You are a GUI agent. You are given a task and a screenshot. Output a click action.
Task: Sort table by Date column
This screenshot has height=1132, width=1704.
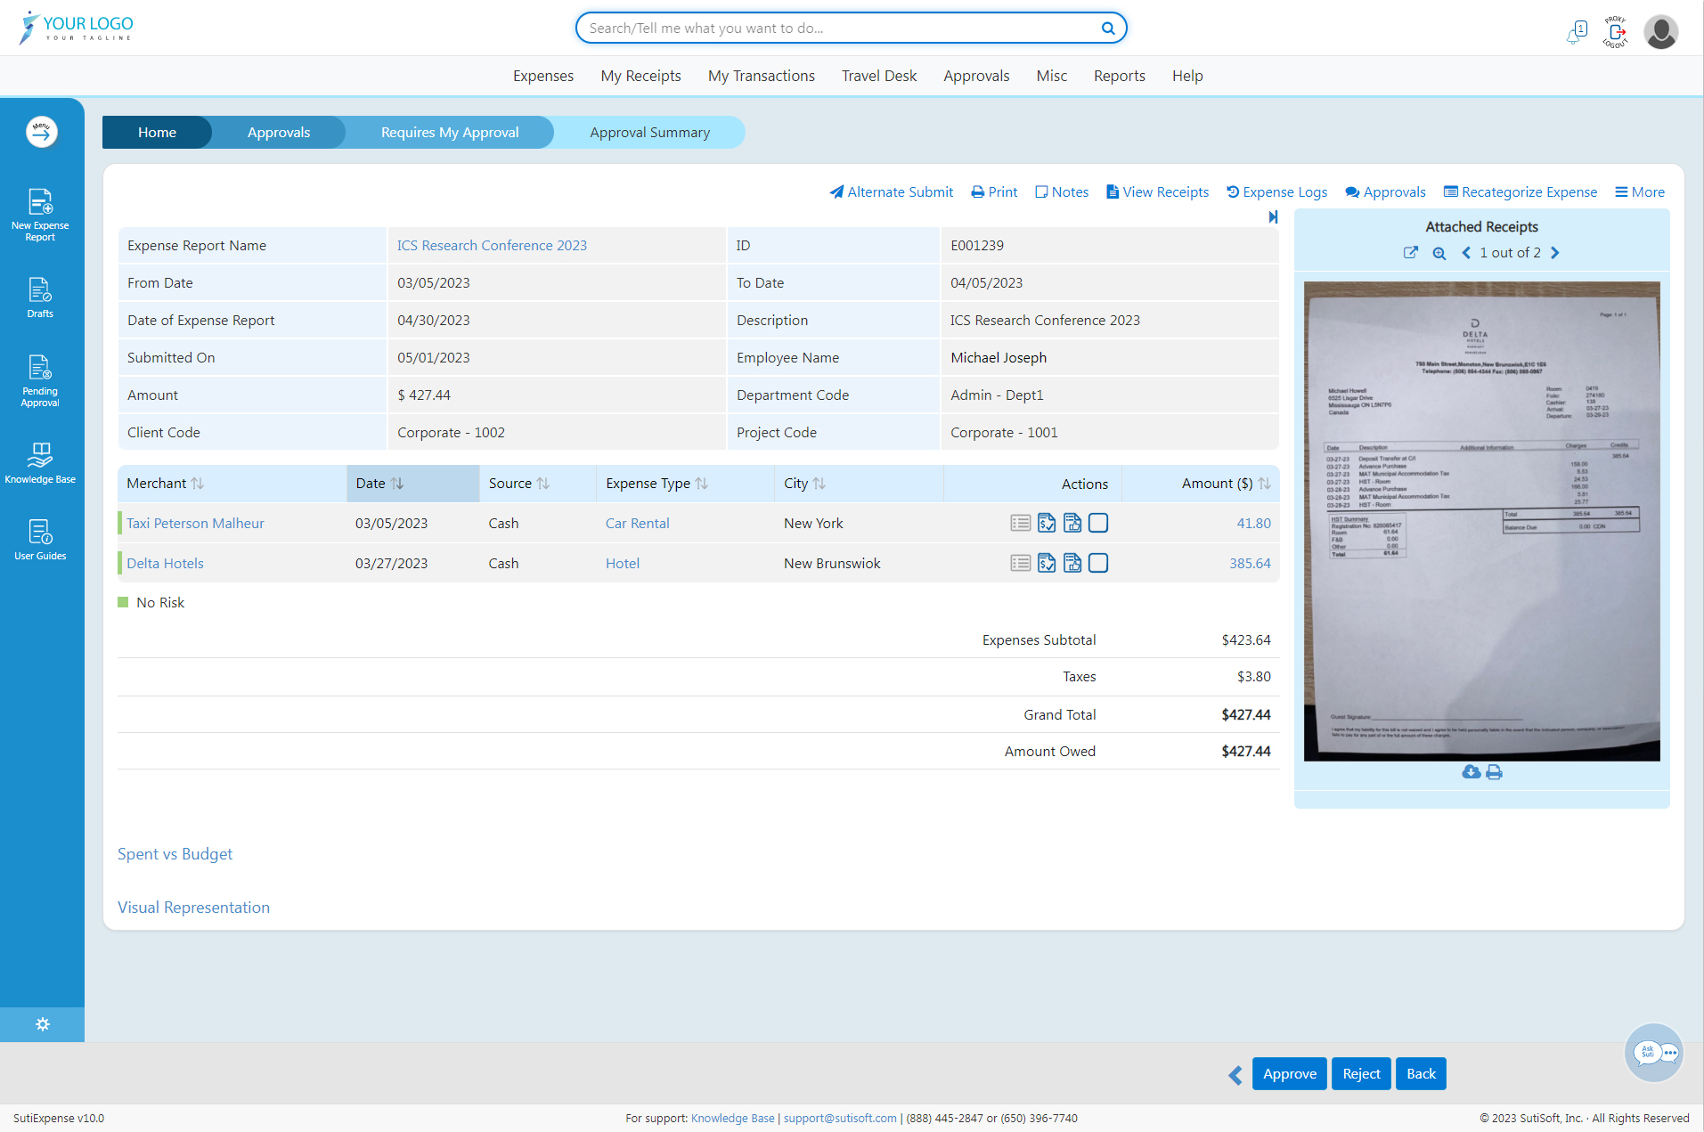(x=397, y=484)
